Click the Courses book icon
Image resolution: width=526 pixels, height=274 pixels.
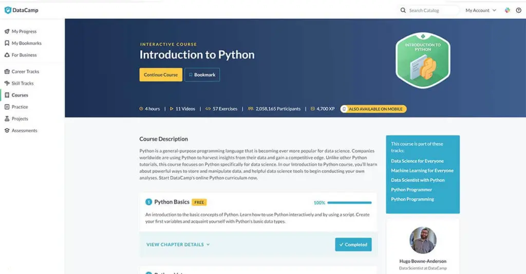[7, 95]
